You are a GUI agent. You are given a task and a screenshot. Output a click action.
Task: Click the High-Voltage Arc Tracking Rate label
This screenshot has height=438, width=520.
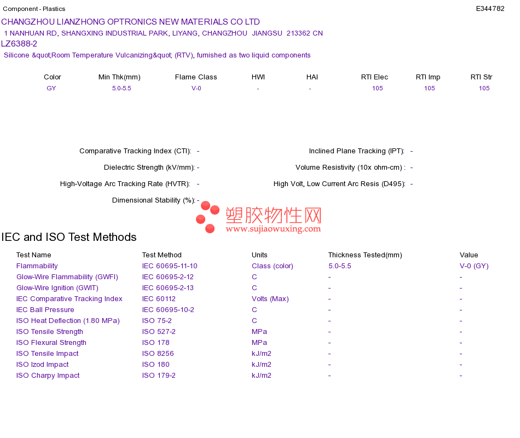point(125,184)
